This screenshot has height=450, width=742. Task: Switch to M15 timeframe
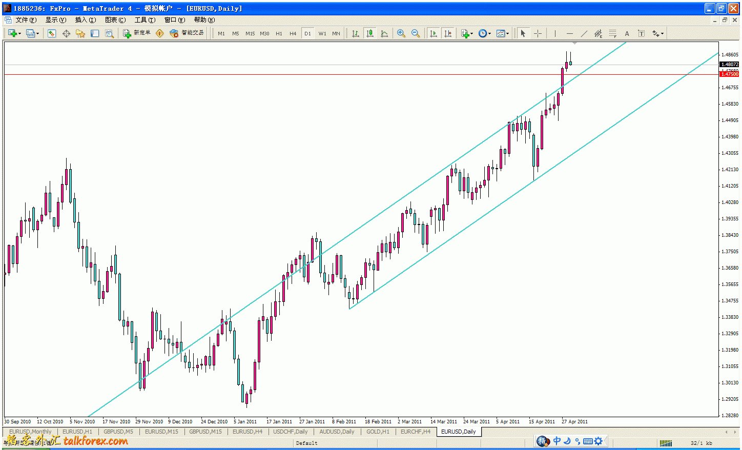pyautogui.click(x=250, y=33)
